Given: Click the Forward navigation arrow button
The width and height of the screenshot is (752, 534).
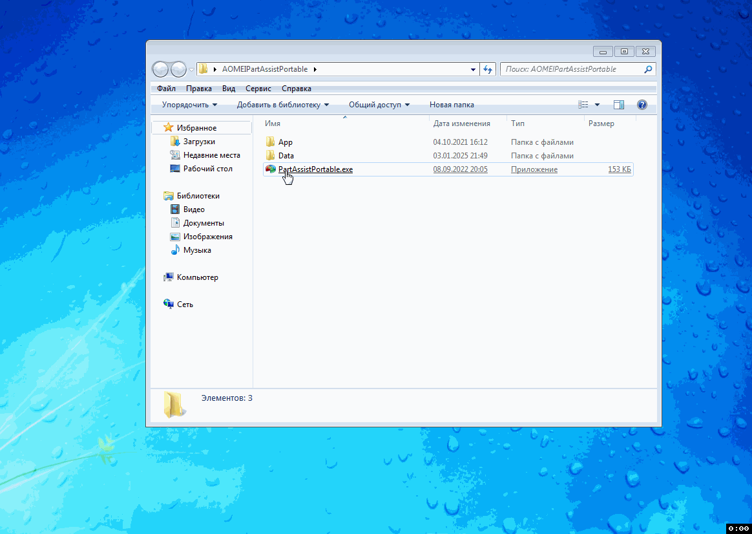Looking at the screenshot, I should coord(178,70).
